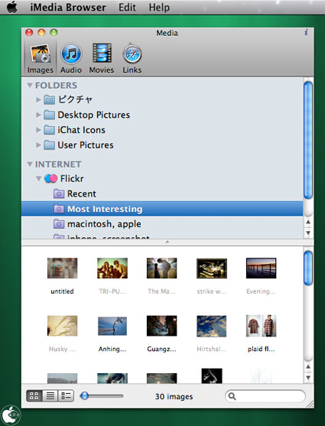The height and width of the screenshot is (426, 325).
Task: Click the search field
Action: click(265, 396)
